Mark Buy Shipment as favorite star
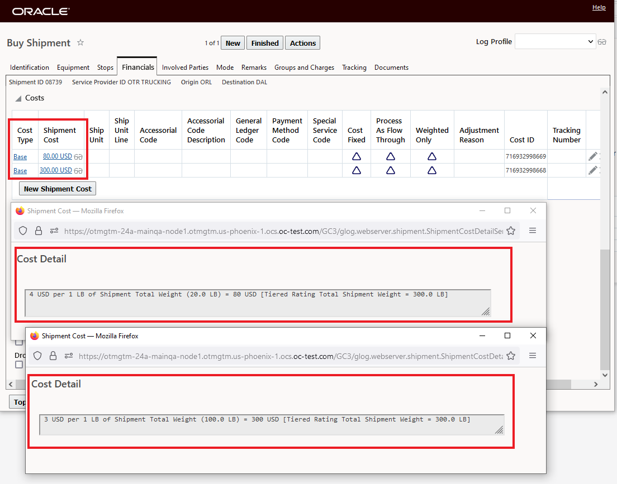 [80, 42]
